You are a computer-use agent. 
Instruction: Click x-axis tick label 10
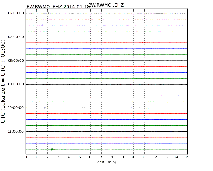pyautogui.click(x=133, y=157)
